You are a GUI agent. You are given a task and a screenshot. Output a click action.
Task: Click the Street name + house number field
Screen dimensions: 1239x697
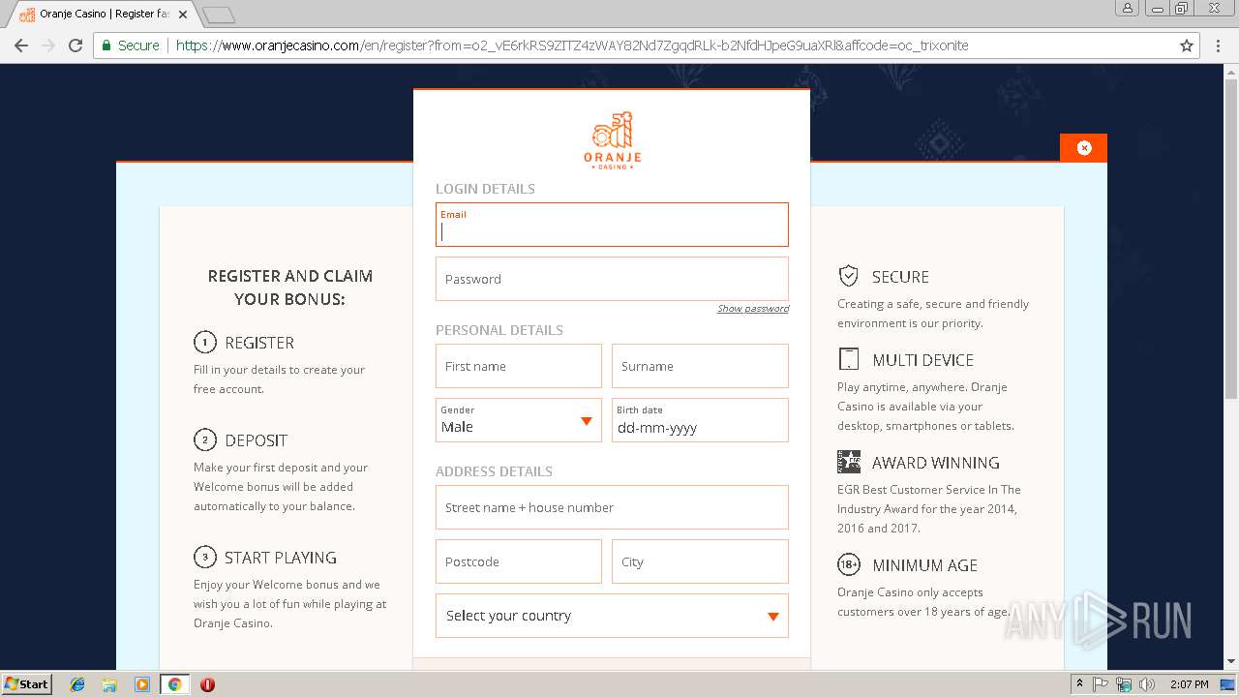coord(612,507)
